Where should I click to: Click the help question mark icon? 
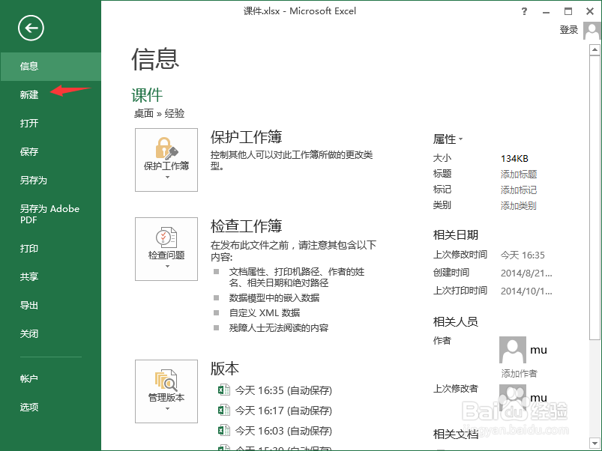525,11
